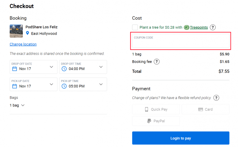Viewport: 238px width, 147px height.
Task: Choose the Card payment option
Action: click(x=205, y=109)
